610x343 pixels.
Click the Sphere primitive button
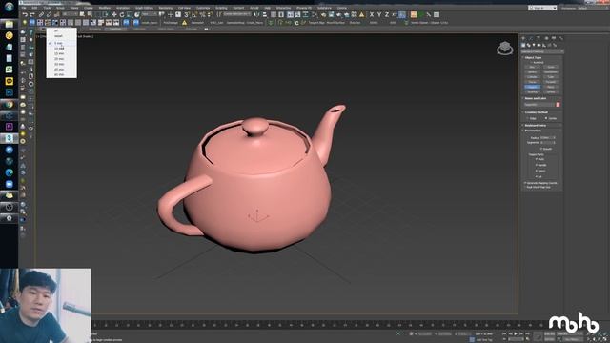532,72
